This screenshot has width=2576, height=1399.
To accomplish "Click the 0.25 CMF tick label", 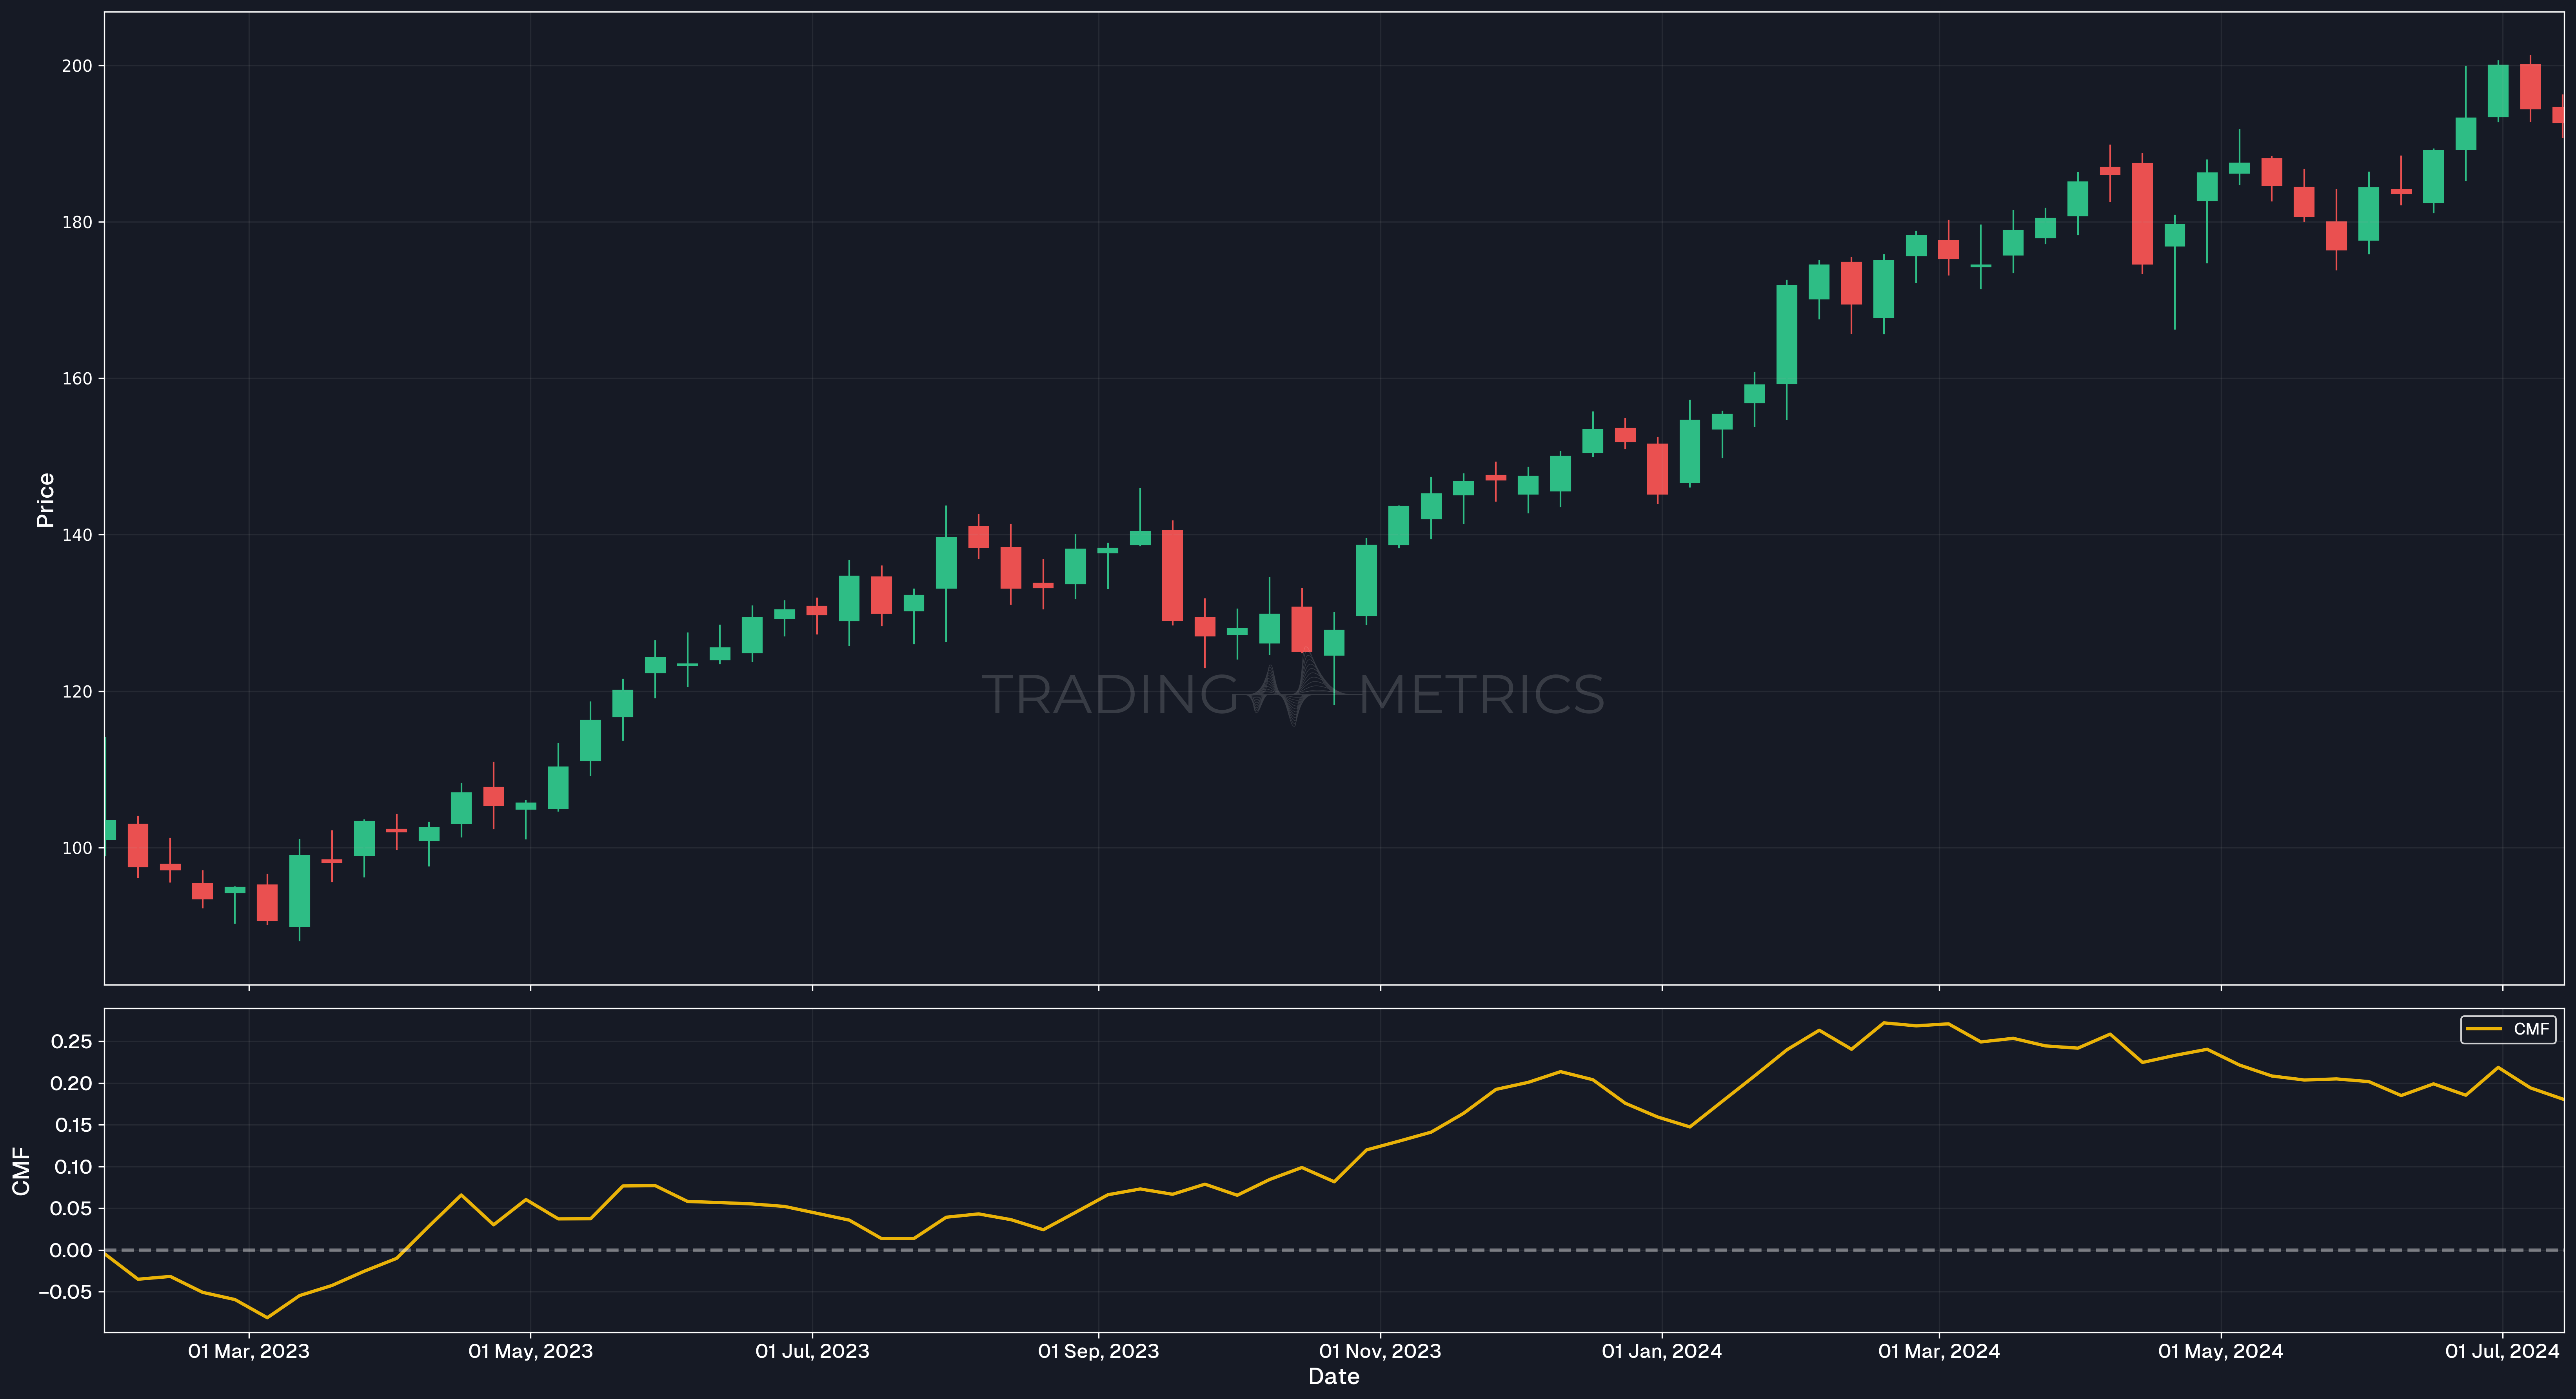I will (x=72, y=1041).
